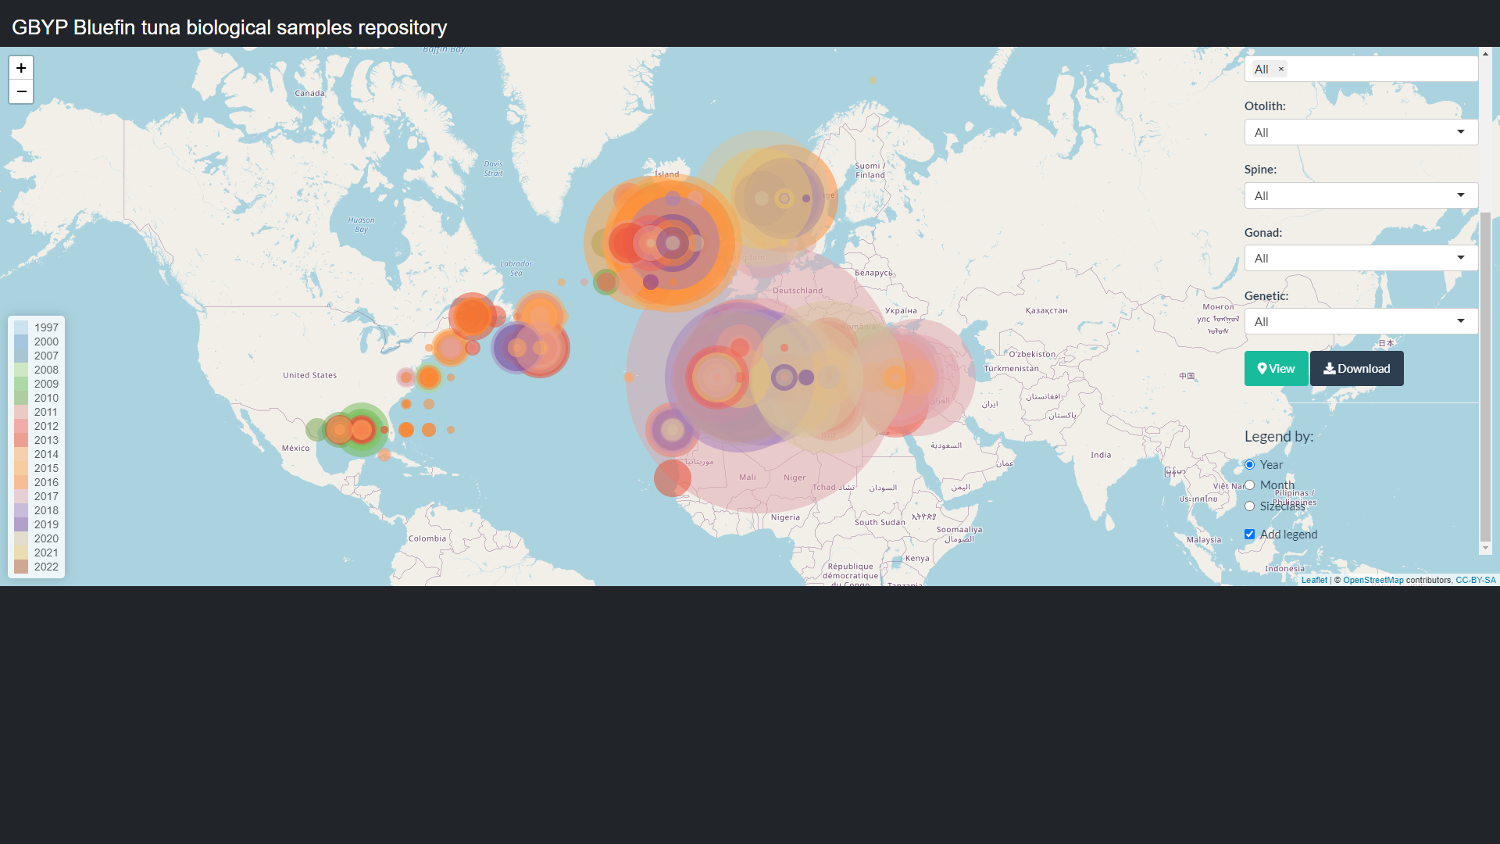Viewport: 1500px width, 844px height.
Task: Open the Spine dropdown
Action: pos(1360,195)
